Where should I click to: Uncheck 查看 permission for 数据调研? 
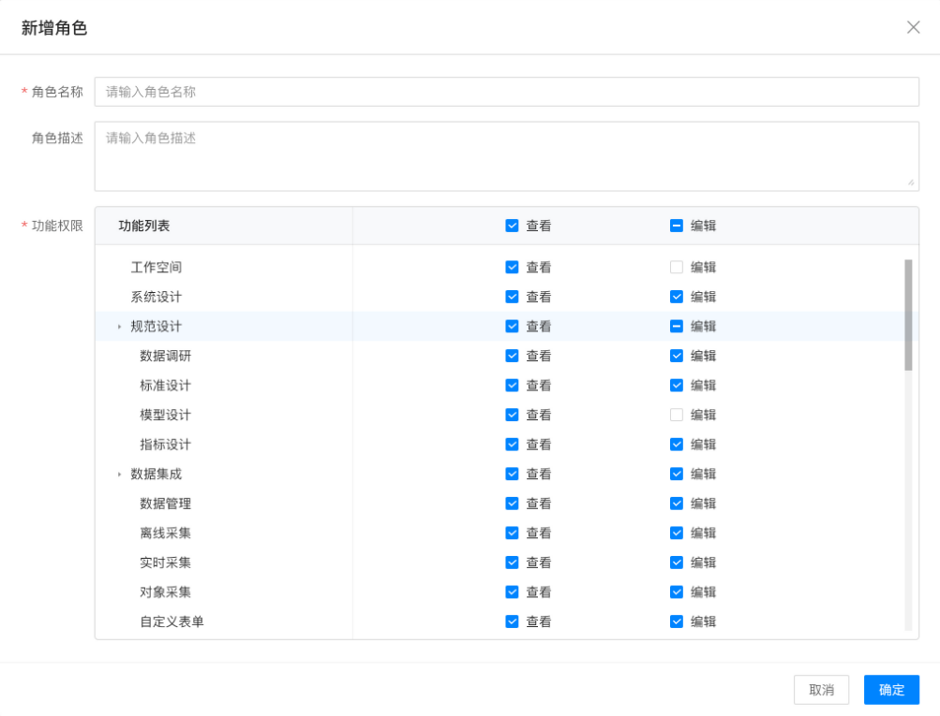pos(512,356)
